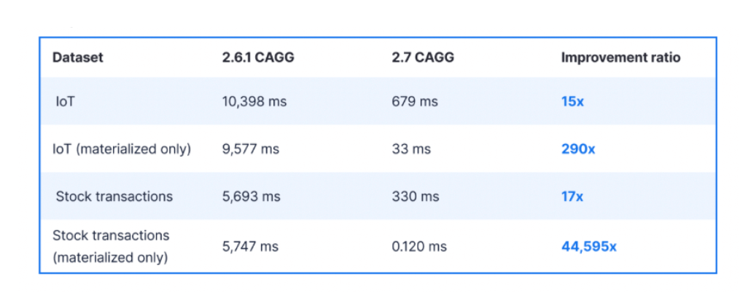Select the IoT dataset row label
The image size is (740, 292).
click(x=66, y=101)
